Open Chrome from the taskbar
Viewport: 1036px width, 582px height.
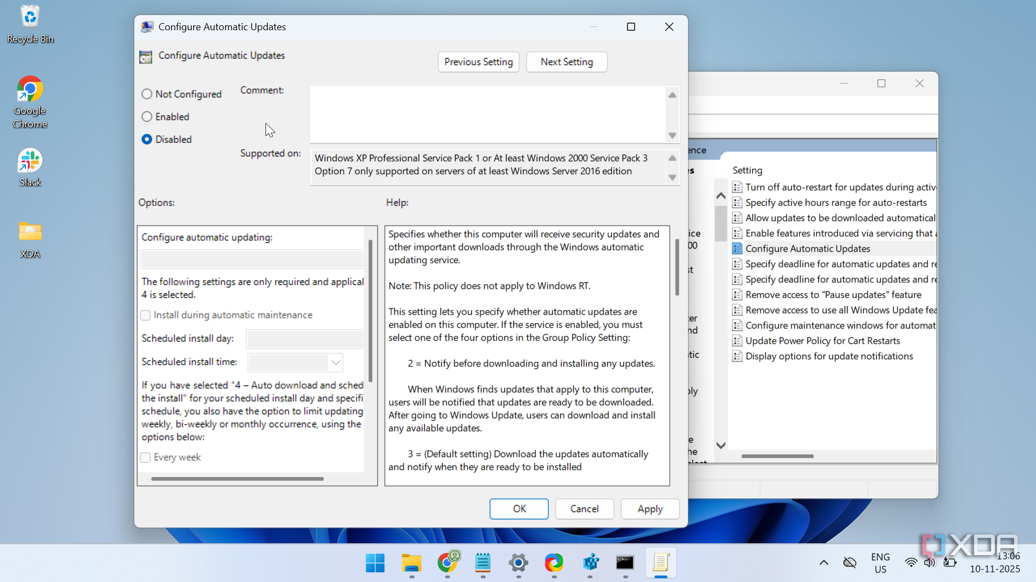click(x=447, y=563)
